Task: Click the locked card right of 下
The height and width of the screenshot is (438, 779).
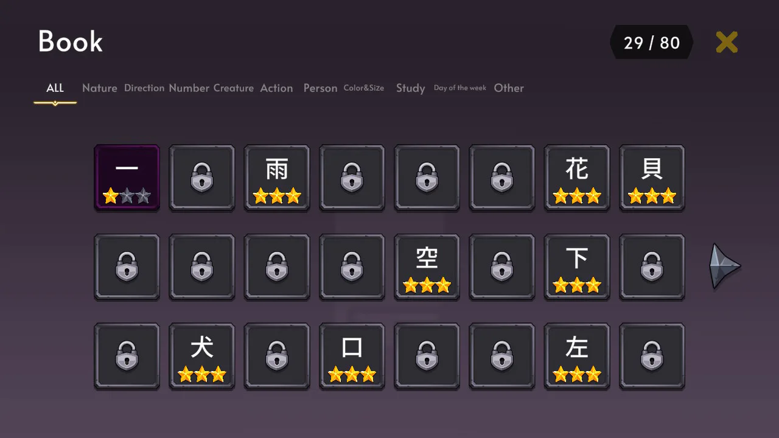Action: pos(652,267)
